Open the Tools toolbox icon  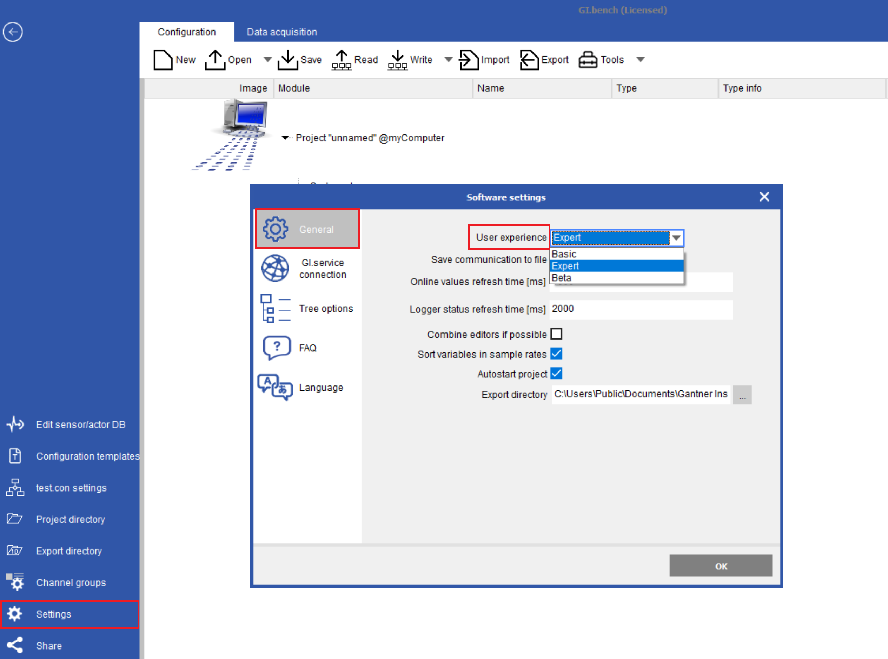point(588,59)
